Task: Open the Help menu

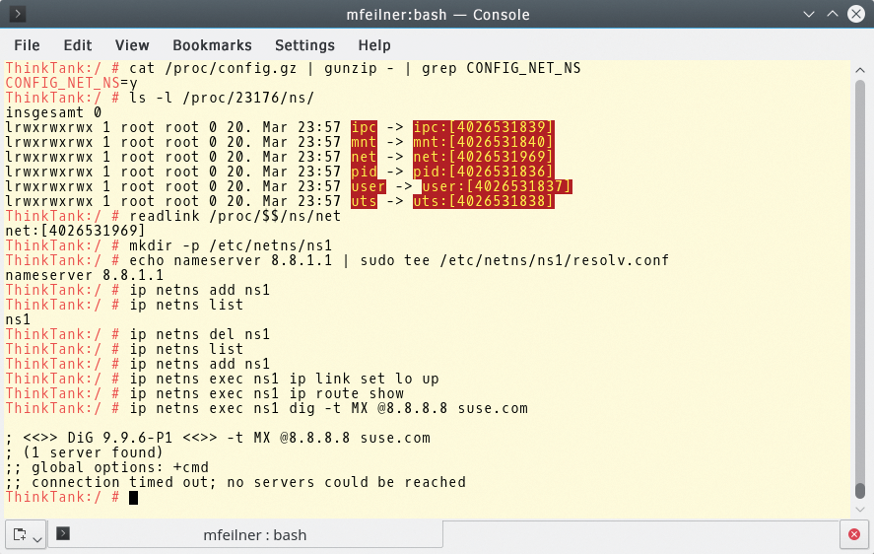Action: tap(374, 45)
